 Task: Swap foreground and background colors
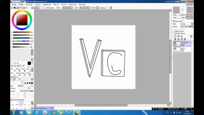pyautogui.click(x=32, y=63)
